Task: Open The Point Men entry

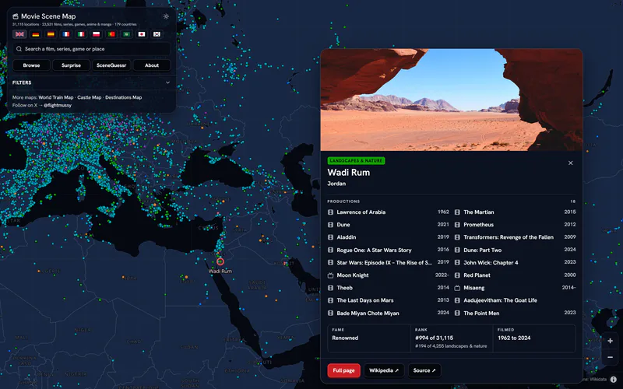Action: (515, 314)
